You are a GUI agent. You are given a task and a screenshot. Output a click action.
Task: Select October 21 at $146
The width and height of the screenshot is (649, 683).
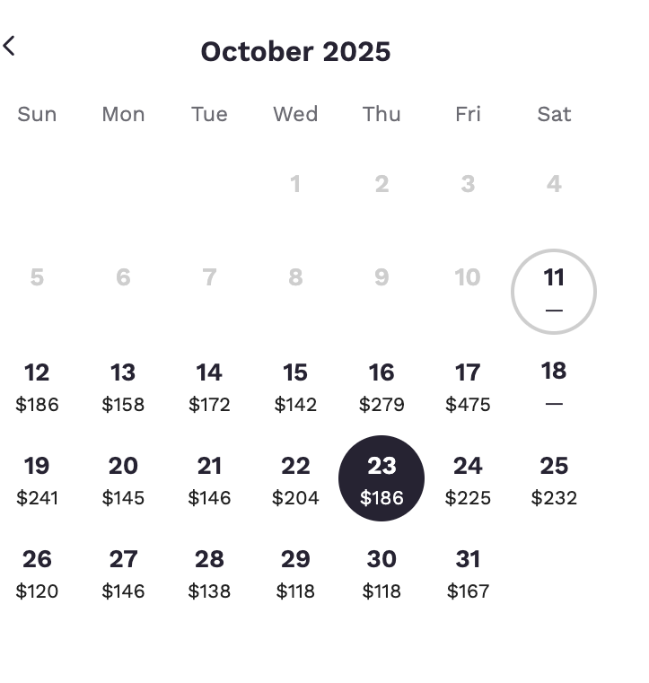209,479
